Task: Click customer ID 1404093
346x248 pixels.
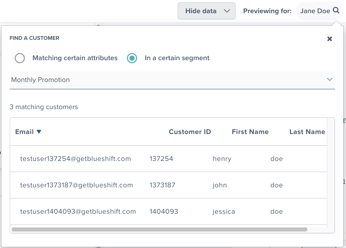Action: [164, 212]
